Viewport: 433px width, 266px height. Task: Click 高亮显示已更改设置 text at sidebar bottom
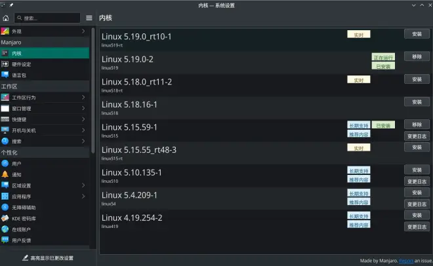coord(52,258)
